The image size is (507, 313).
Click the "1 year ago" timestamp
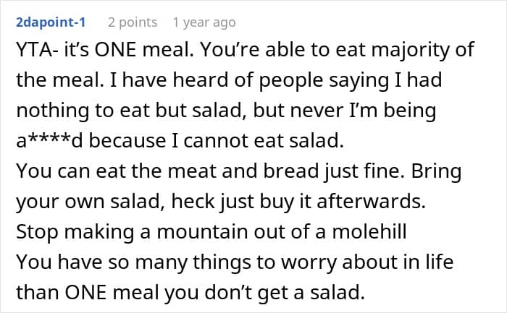pos(204,22)
